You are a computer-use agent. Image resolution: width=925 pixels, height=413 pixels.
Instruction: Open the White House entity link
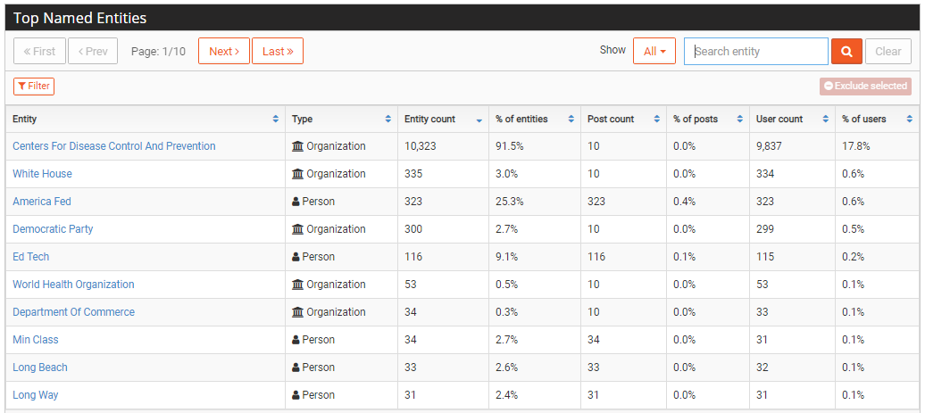coord(43,174)
